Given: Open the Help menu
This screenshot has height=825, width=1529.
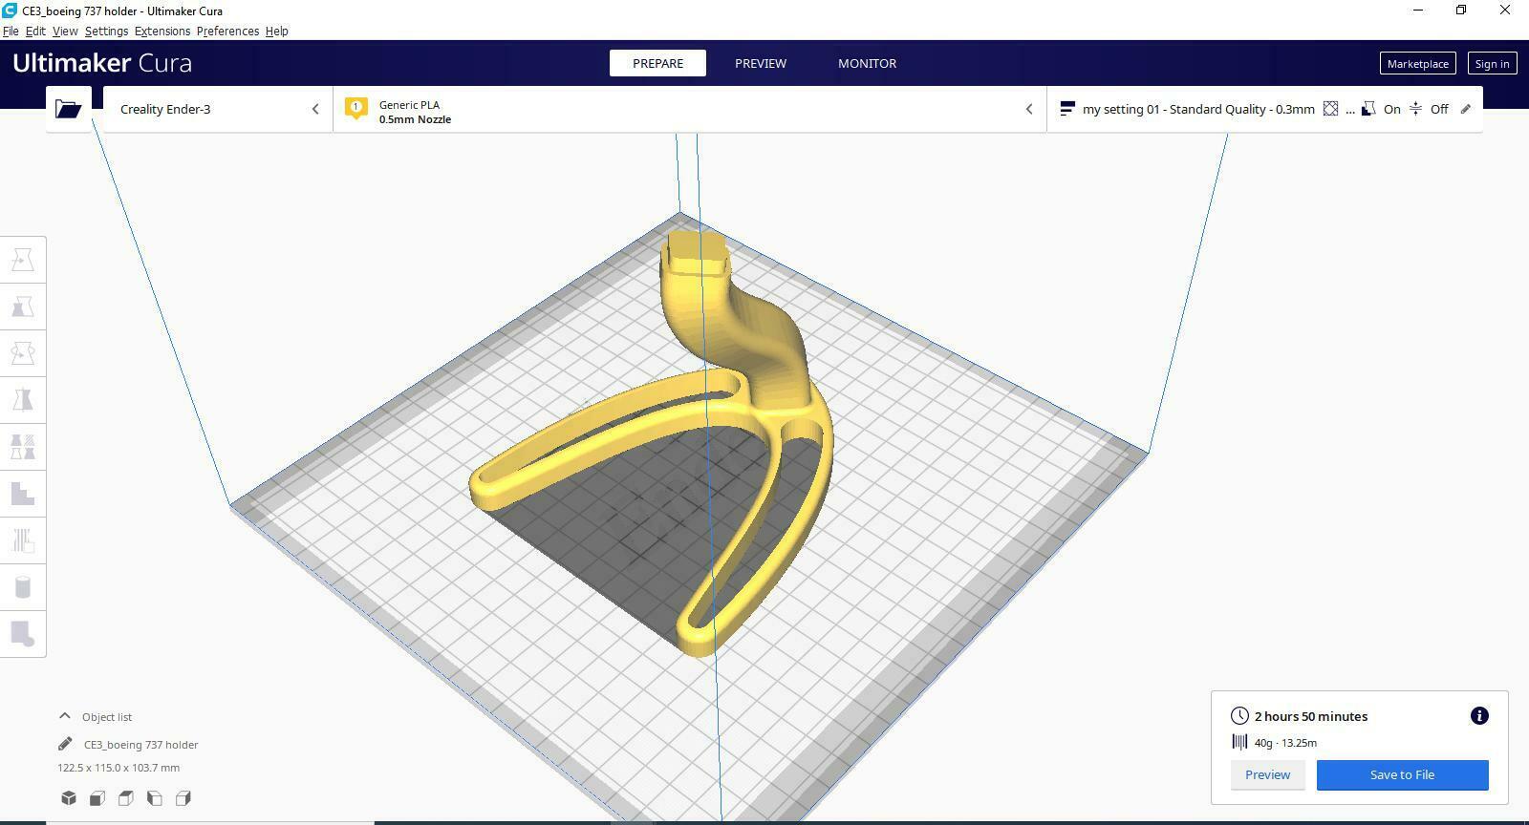Looking at the screenshot, I should point(276,31).
